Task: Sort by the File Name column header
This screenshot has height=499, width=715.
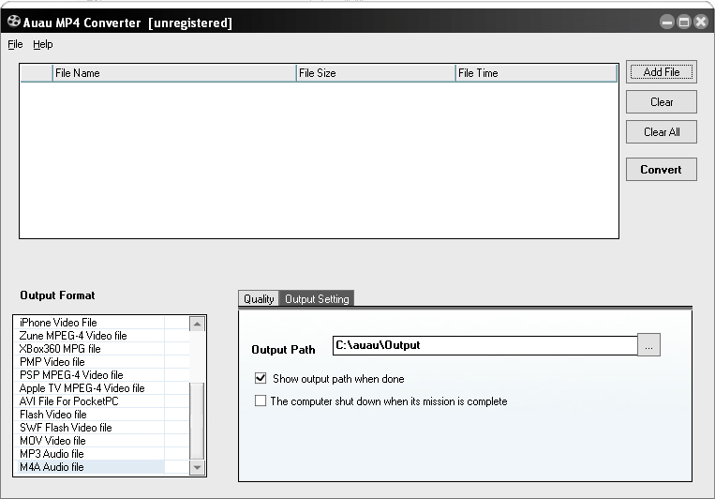Action: pos(174,73)
